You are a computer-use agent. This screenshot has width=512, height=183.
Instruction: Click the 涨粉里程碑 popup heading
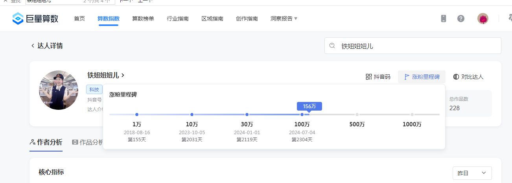tap(123, 94)
